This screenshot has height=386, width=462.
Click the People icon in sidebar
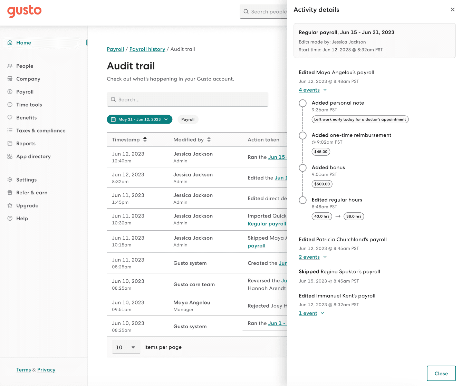click(10, 66)
